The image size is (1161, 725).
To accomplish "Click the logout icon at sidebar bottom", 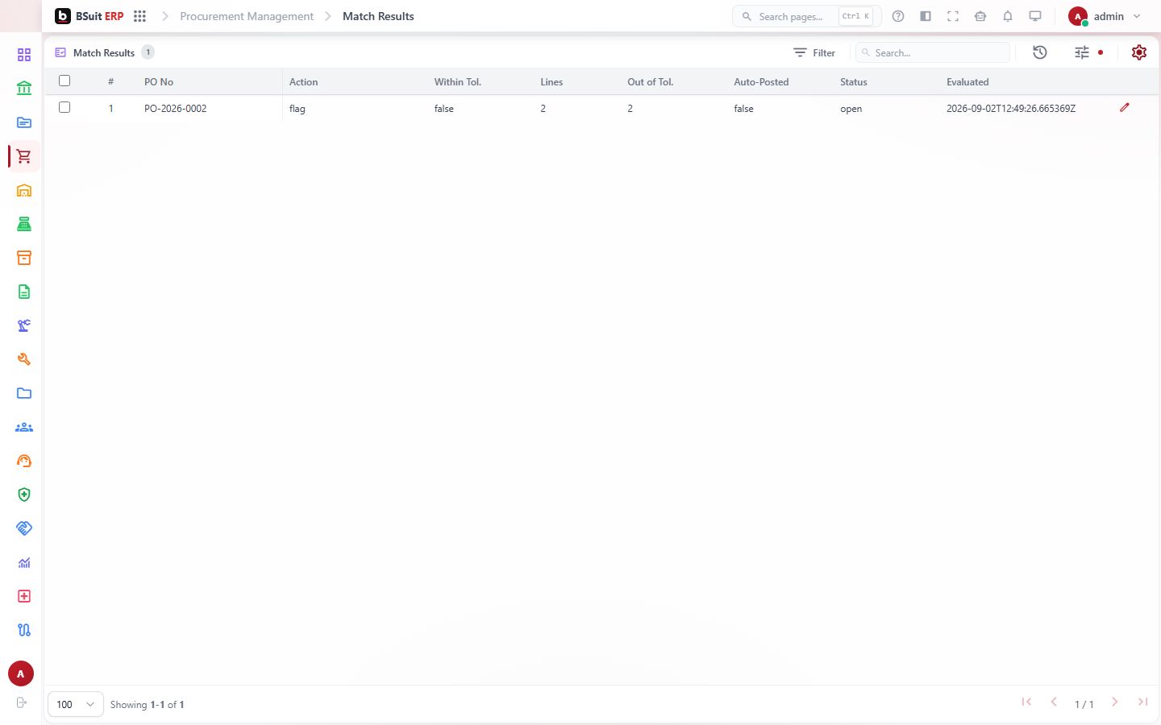I will click(x=22, y=702).
